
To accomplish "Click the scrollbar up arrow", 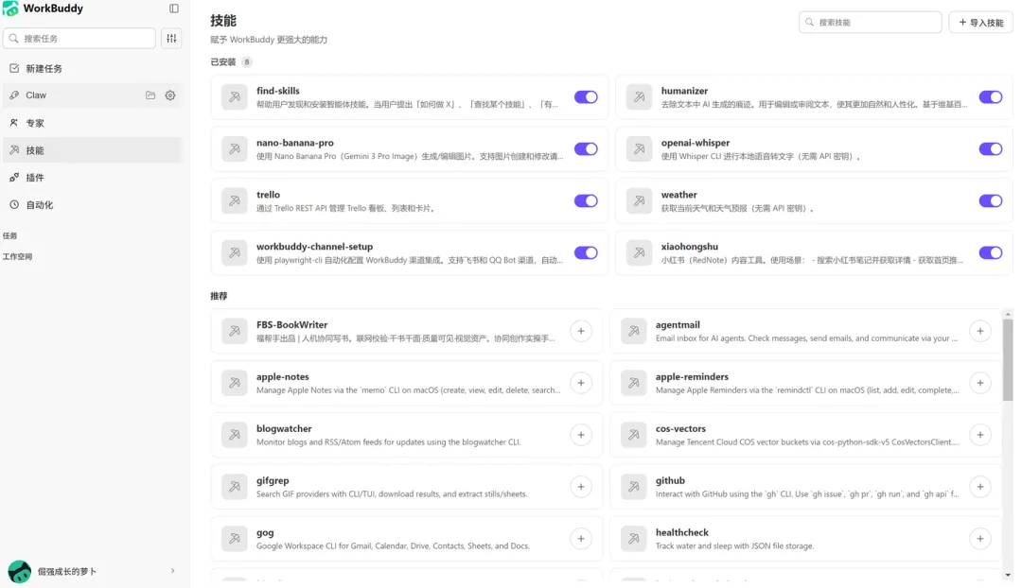I will point(1008,315).
